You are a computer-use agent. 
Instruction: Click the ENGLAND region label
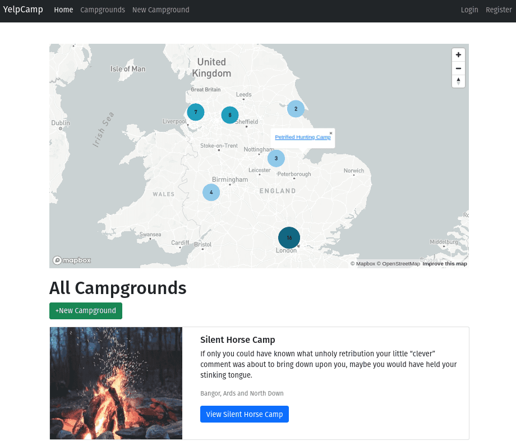coord(278,191)
